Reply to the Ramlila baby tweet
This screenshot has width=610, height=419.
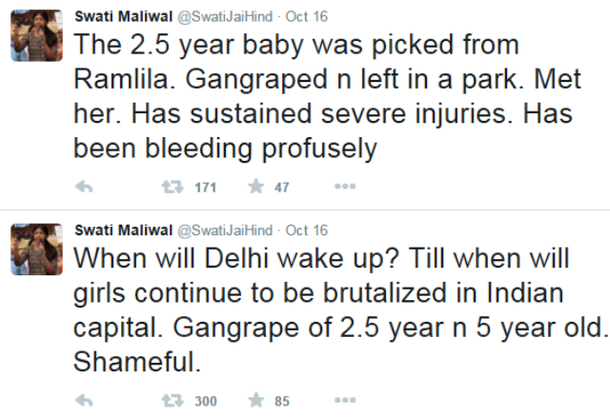[x=83, y=188]
